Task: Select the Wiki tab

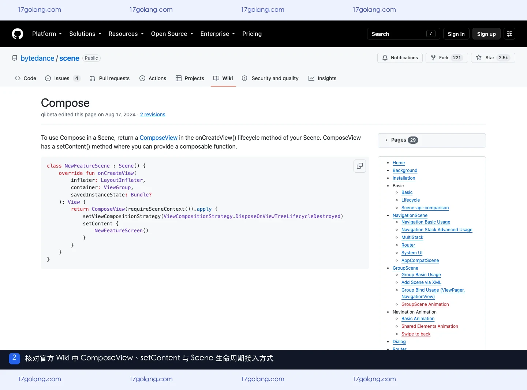Action: coord(223,78)
